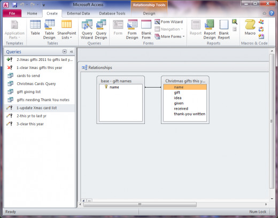Click the Help question mark icon
The image size is (278, 218).
[x=272, y=13]
